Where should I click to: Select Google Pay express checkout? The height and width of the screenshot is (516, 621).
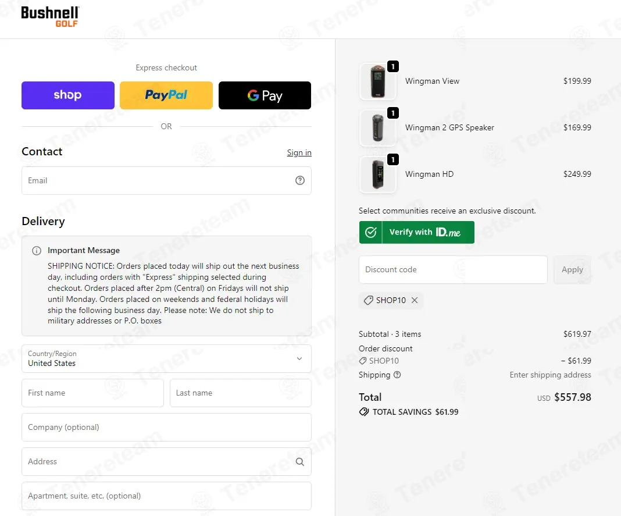coord(265,95)
